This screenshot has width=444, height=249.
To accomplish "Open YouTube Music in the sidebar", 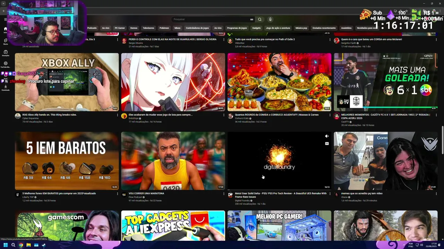I will (x=6, y=65).
